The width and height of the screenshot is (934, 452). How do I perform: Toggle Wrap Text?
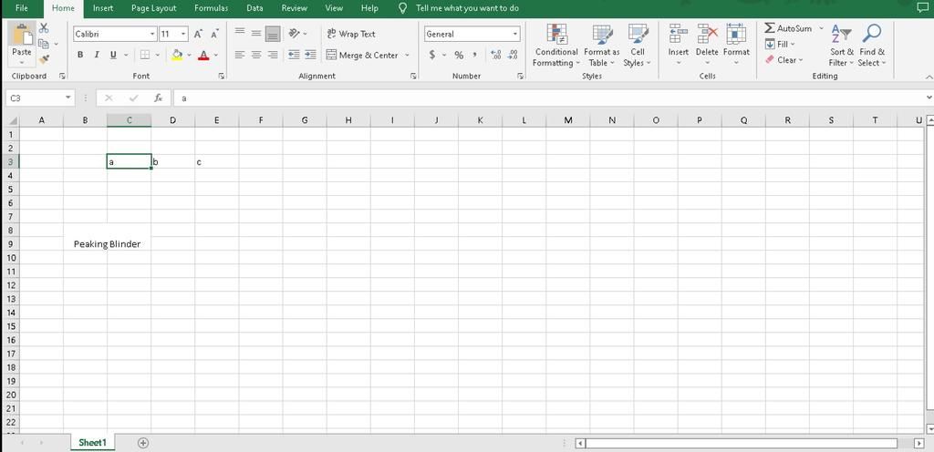(351, 34)
